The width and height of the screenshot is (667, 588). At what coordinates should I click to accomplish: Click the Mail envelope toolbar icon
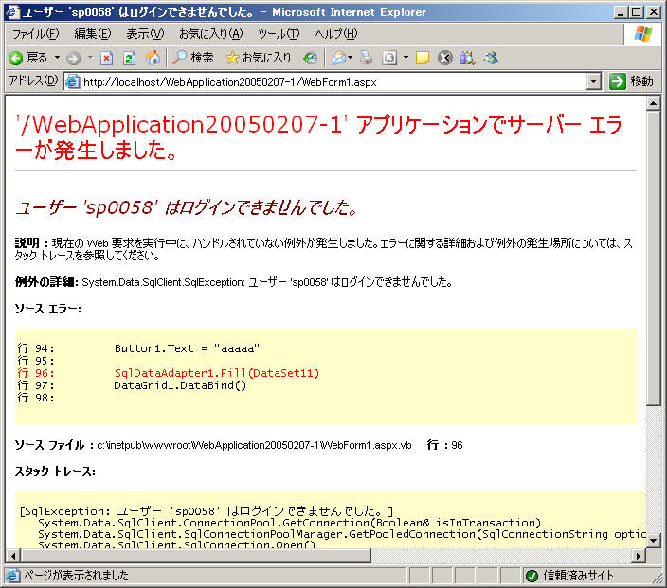[x=338, y=58]
